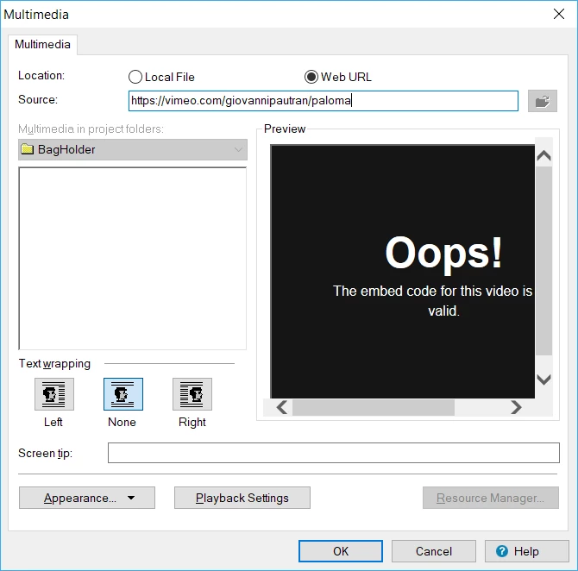Select Left text wrapping icon
The width and height of the screenshot is (578, 571).
click(54, 394)
